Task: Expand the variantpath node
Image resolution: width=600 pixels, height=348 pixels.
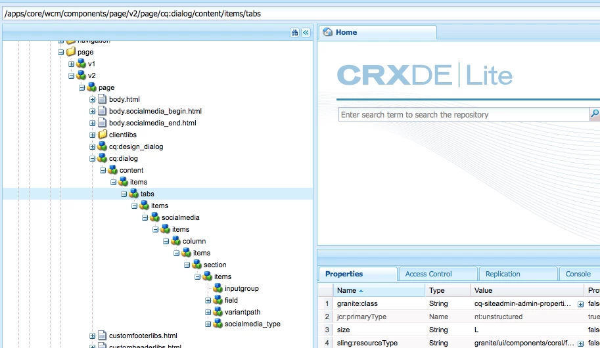Action: (208, 312)
